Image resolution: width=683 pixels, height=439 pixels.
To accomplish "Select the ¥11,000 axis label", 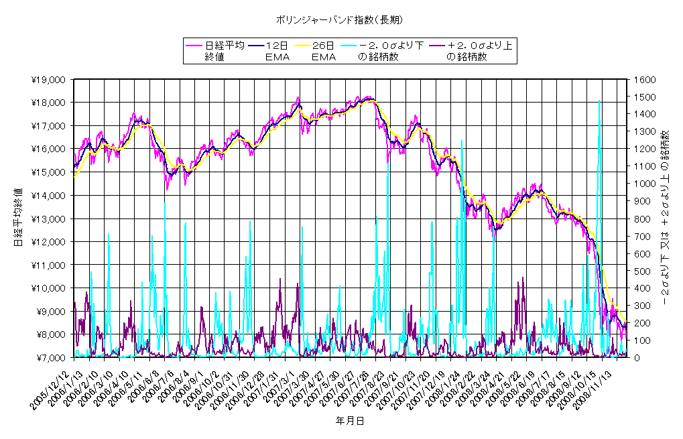I will click(x=48, y=265).
